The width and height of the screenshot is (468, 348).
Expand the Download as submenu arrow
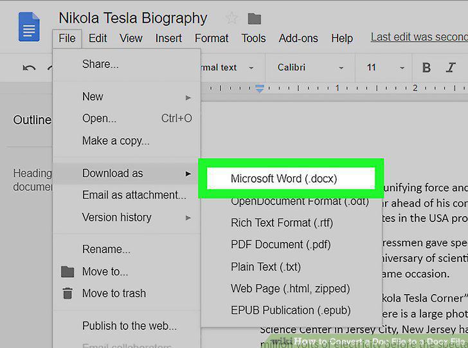(x=188, y=174)
